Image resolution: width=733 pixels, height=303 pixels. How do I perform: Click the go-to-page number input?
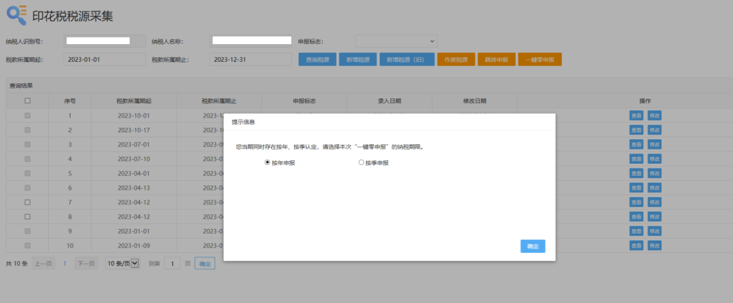point(172,264)
